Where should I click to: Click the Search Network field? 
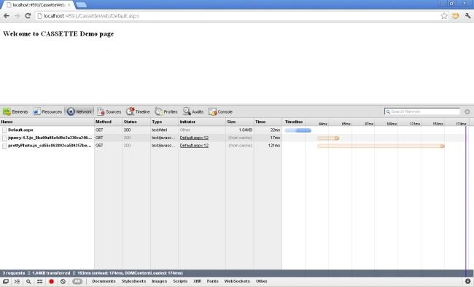[422, 111]
